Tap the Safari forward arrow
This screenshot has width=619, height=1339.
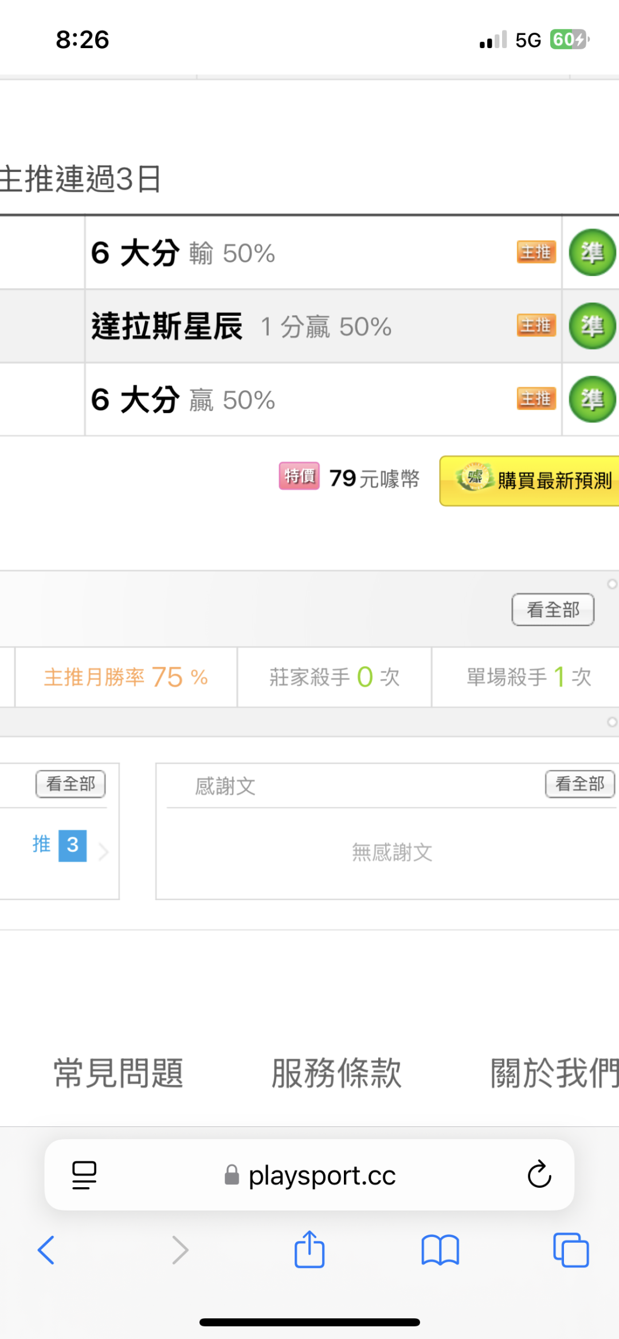pos(180,1250)
